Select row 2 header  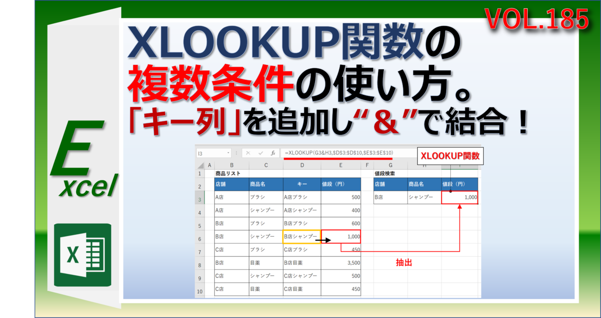[x=200, y=184]
